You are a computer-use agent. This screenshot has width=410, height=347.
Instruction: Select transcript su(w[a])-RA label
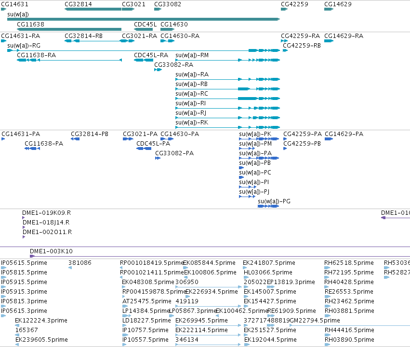click(192, 74)
